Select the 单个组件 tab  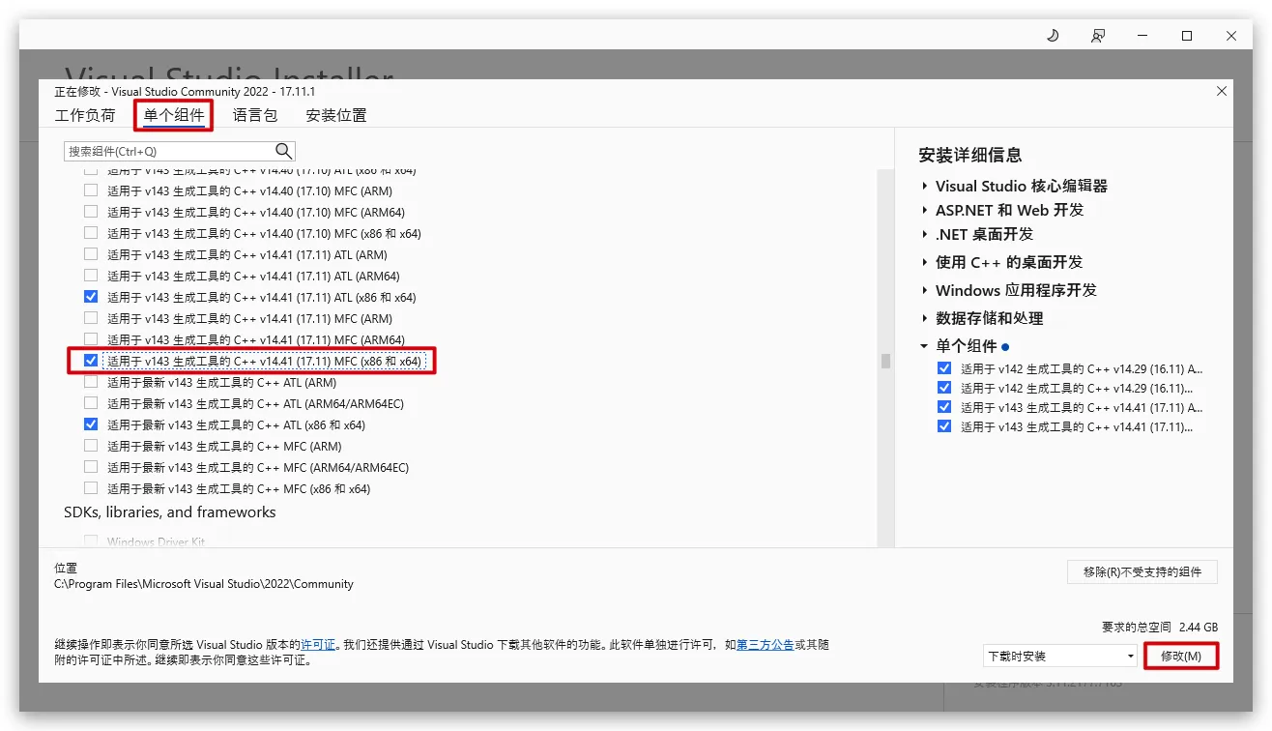pos(174,115)
